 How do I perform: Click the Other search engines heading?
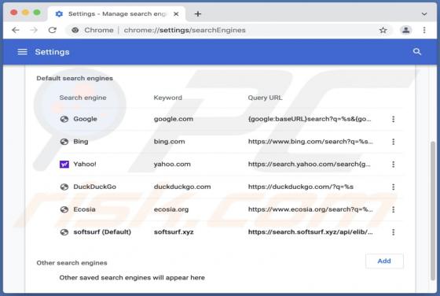pos(71,263)
